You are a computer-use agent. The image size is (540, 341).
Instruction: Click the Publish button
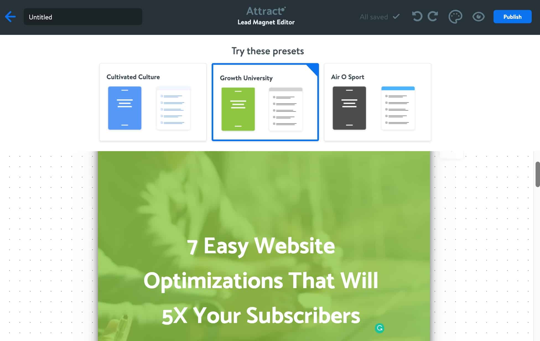click(513, 17)
